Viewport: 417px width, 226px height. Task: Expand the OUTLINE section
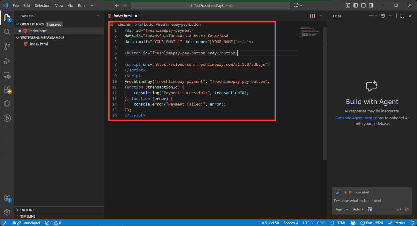coord(27,210)
